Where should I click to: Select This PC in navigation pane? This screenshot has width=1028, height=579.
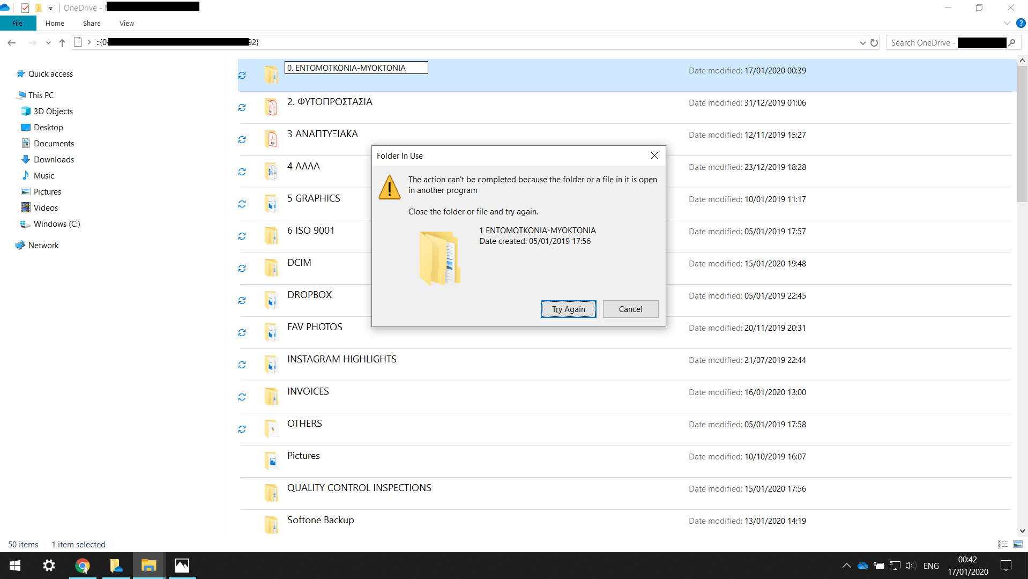(x=41, y=95)
